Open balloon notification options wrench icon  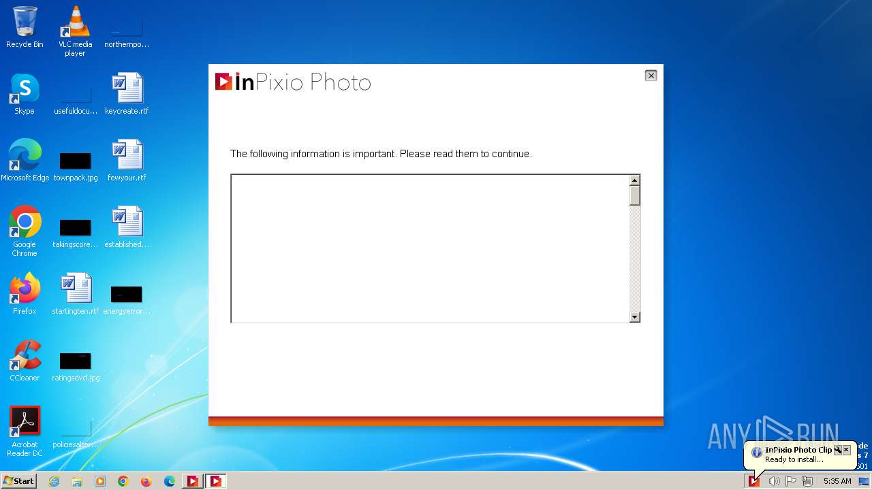(x=838, y=450)
